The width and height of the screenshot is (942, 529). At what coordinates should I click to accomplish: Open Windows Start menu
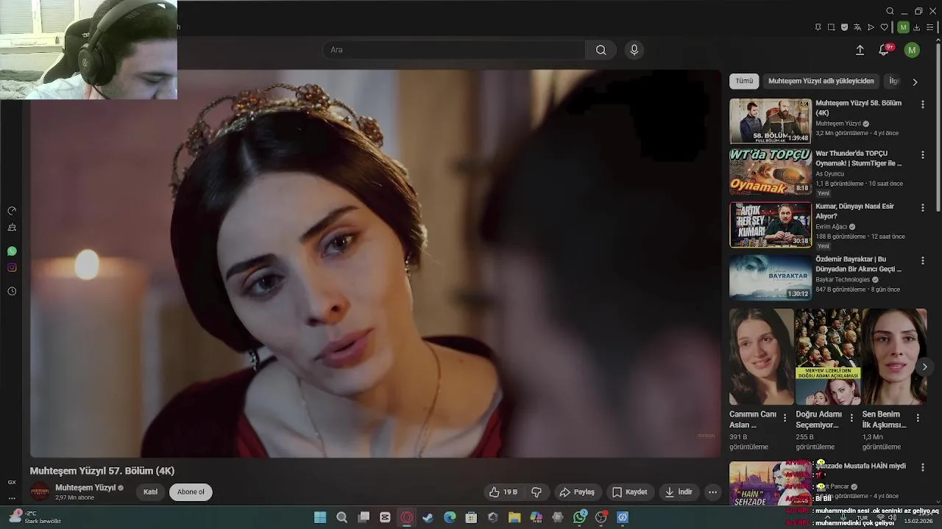[320, 518]
